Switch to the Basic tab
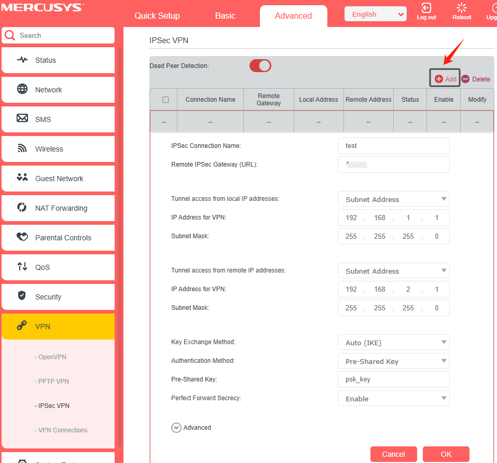This screenshot has height=463, width=497. pyautogui.click(x=225, y=16)
